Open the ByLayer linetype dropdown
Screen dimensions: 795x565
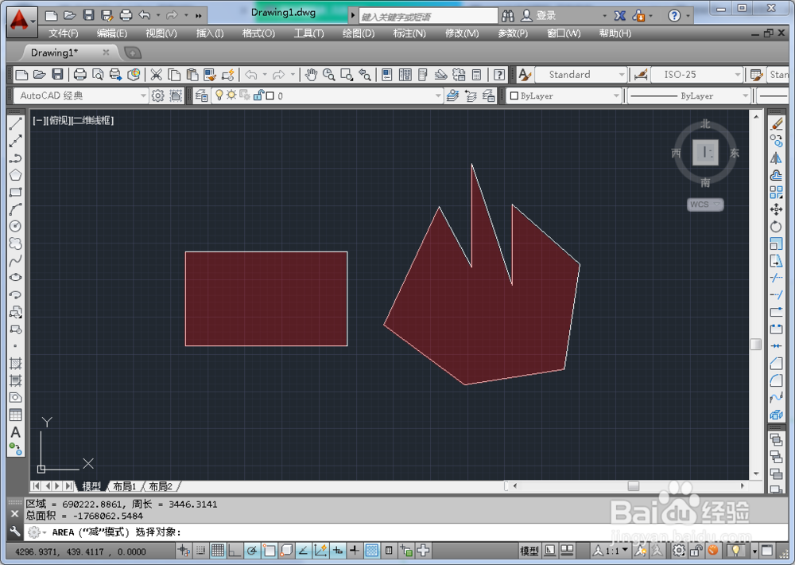688,95
